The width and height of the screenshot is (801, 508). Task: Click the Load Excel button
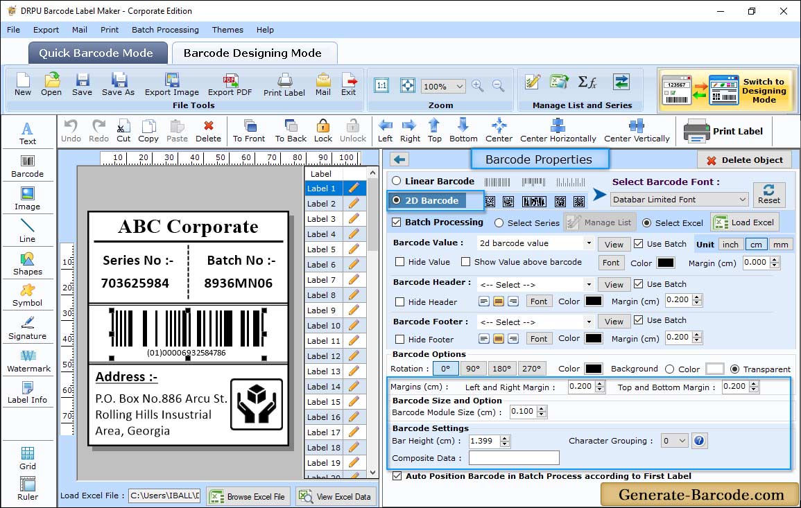746,222
